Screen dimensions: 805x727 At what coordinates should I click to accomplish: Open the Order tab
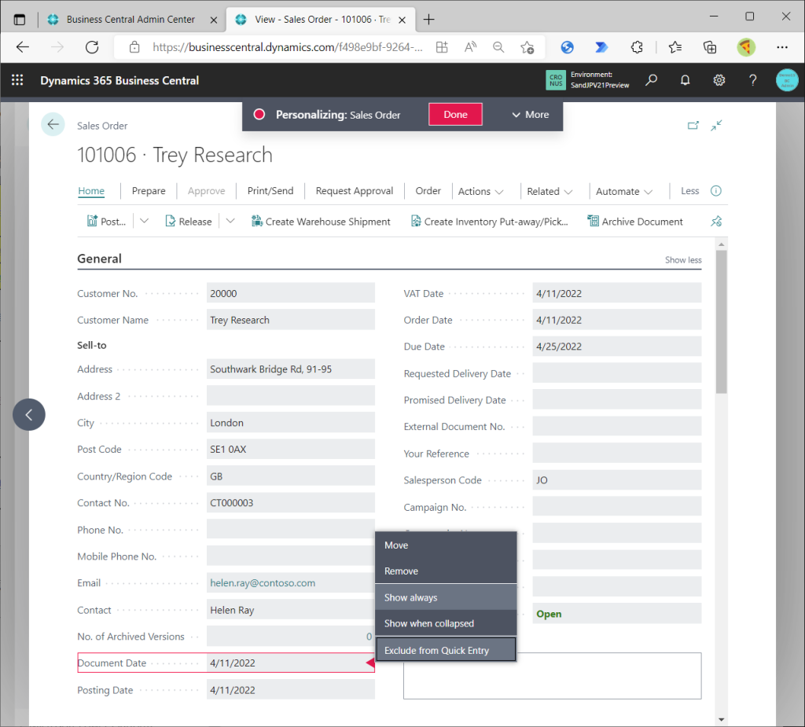[428, 191]
